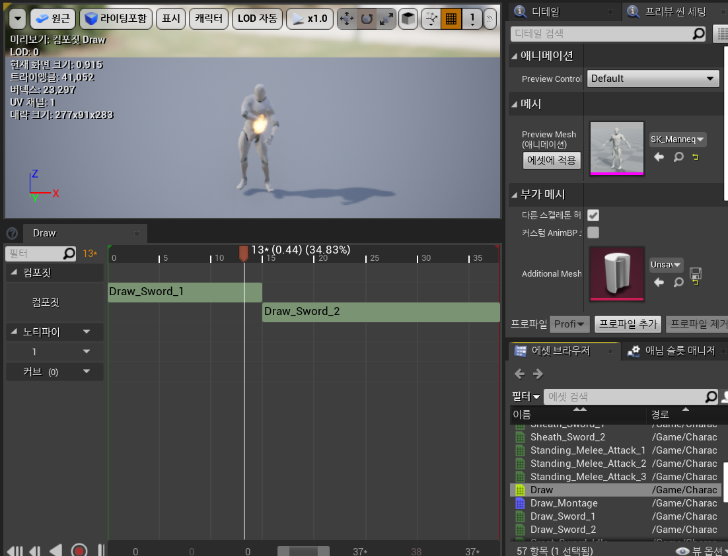Open the Profi profile dropdown

(x=569, y=324)
